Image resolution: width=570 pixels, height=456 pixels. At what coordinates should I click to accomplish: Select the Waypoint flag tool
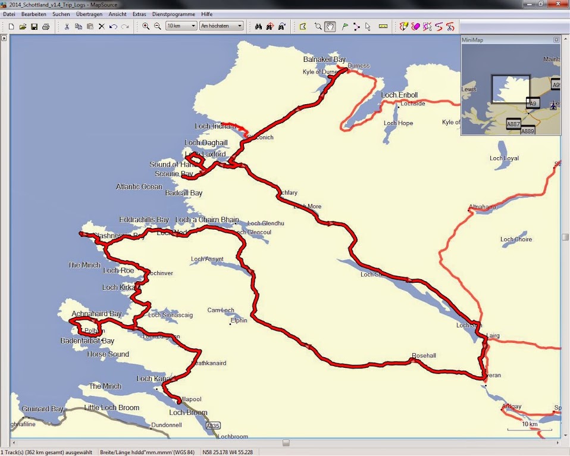[344, 26]
